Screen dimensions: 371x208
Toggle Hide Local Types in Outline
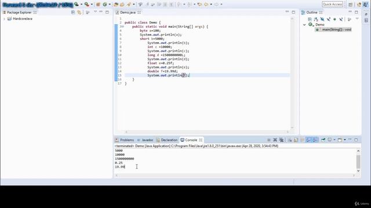pos(341,19)
